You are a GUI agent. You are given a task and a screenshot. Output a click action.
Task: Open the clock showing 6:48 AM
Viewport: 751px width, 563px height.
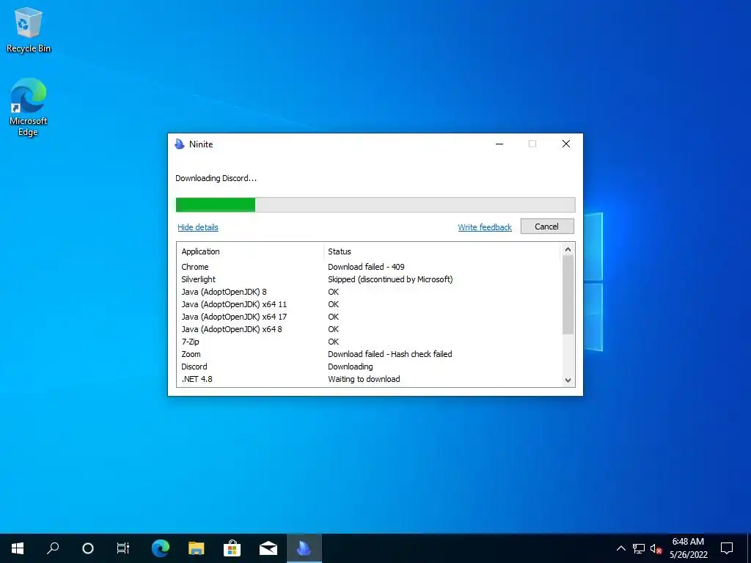click(688, 548)
